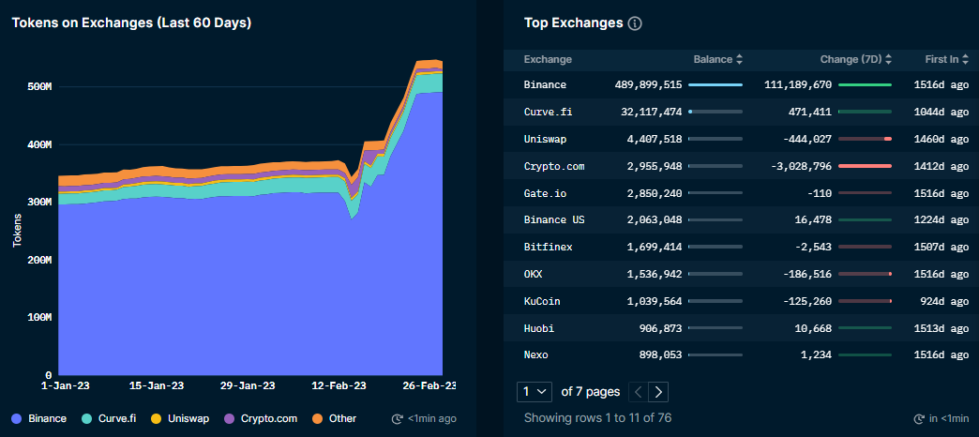Screen dimensions: 979x437
Task: Click the 15-Jan-23 x-axis label
Action: [158, 385]
